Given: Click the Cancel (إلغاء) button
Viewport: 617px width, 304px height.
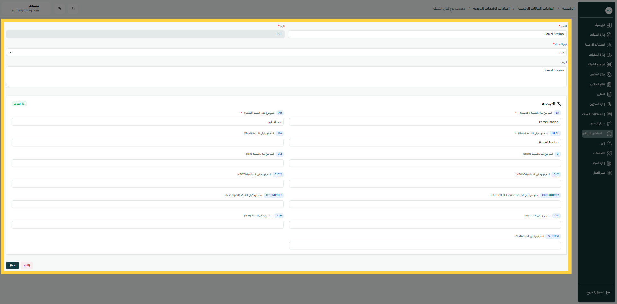Looking at the screenshot, I should pyautogui.click(x=27, y=265).
